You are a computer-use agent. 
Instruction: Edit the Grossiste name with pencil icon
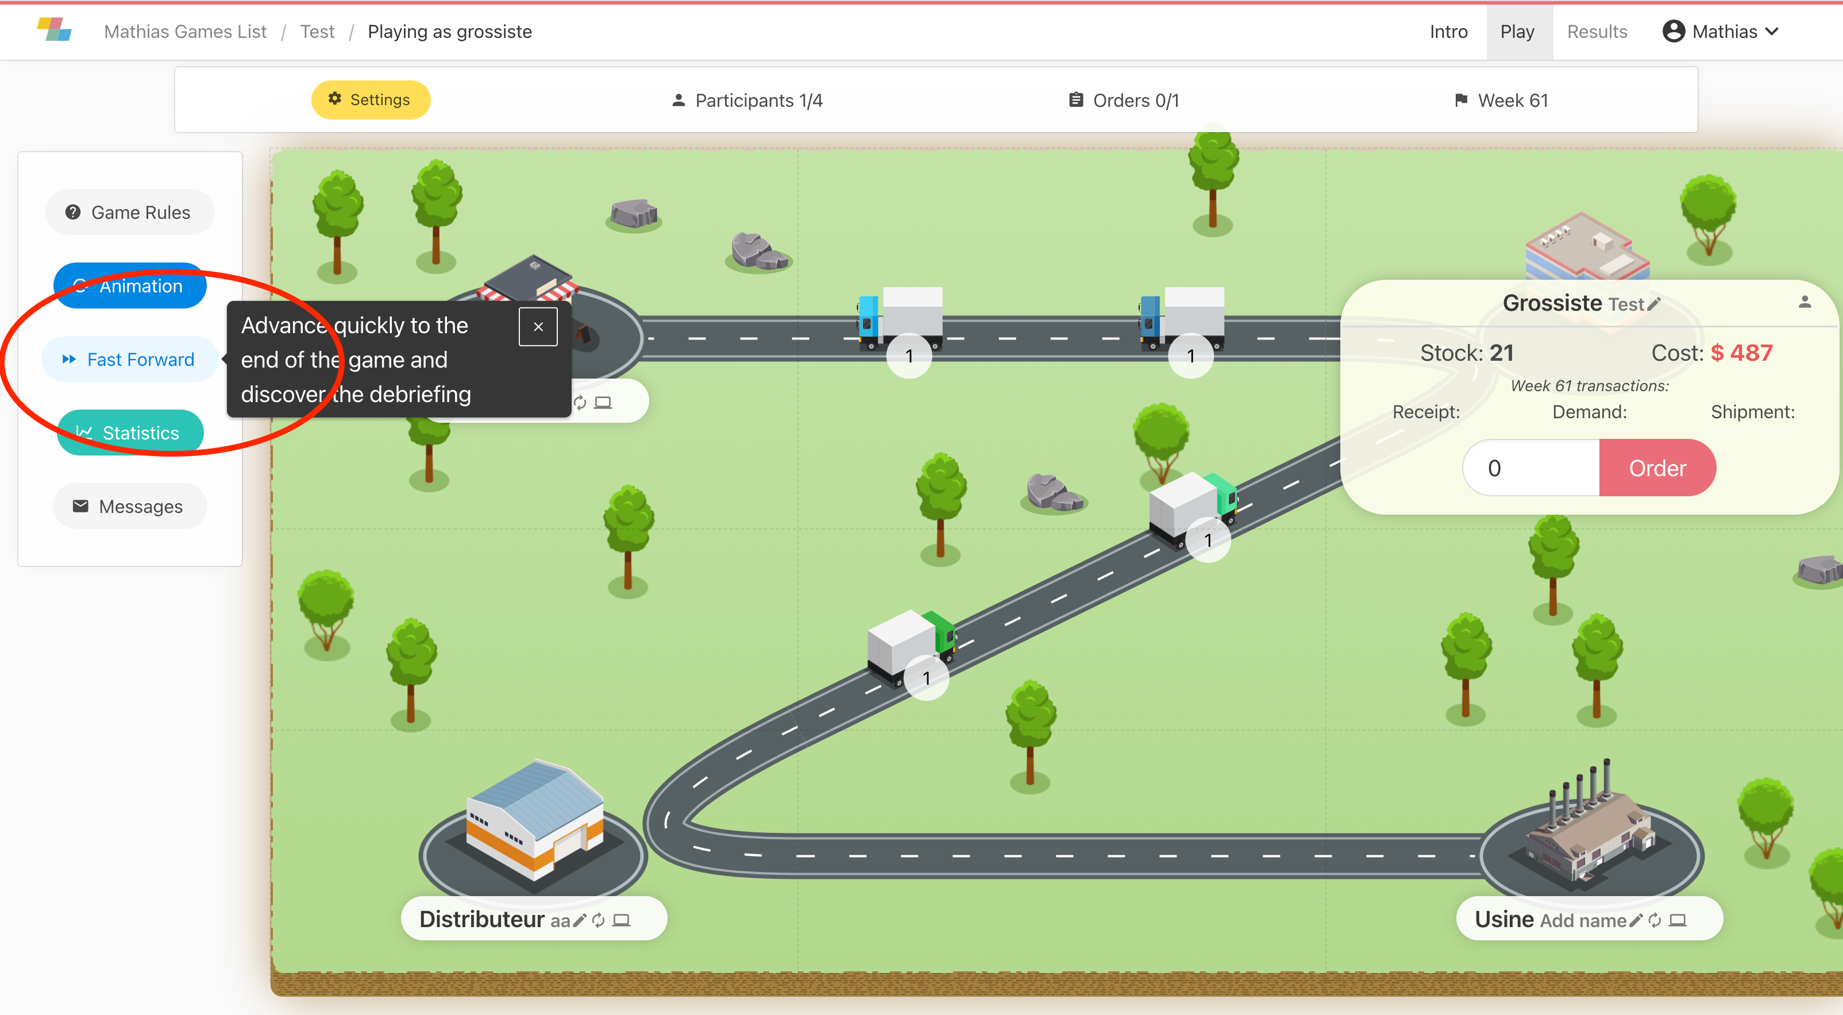1653,304
